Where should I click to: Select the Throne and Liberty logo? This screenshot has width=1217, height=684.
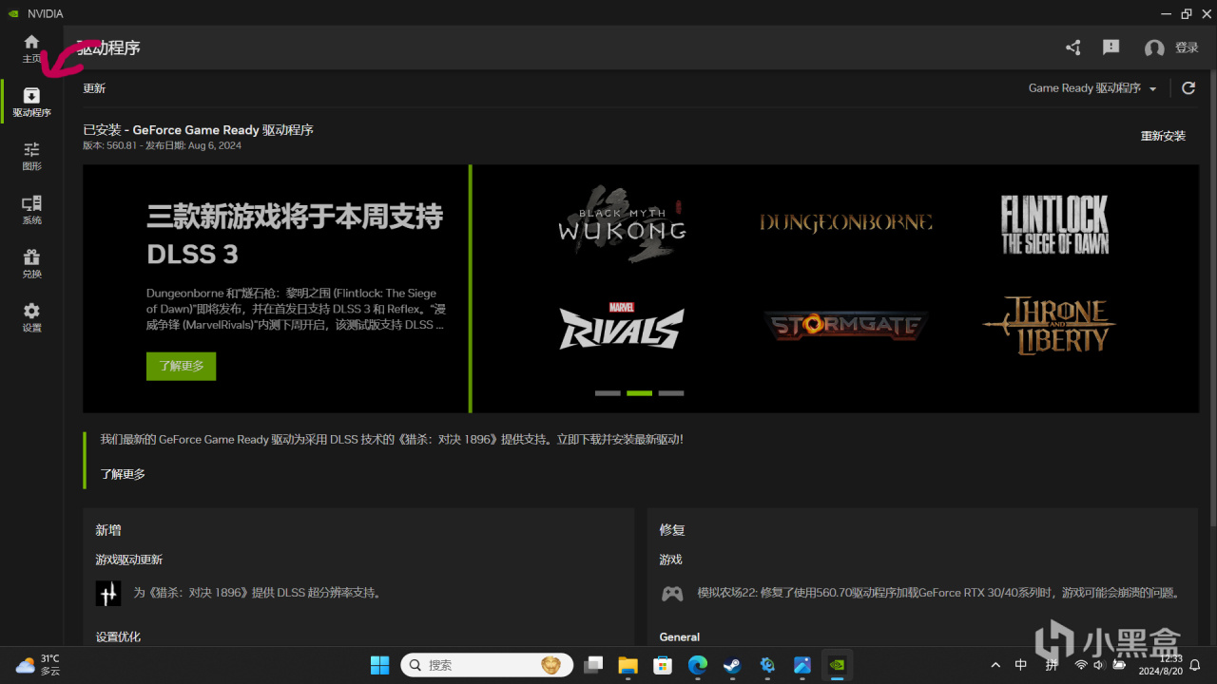tap(1049, 326)
